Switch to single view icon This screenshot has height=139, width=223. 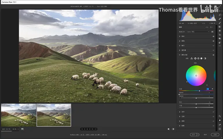click(x=168, y=129)
